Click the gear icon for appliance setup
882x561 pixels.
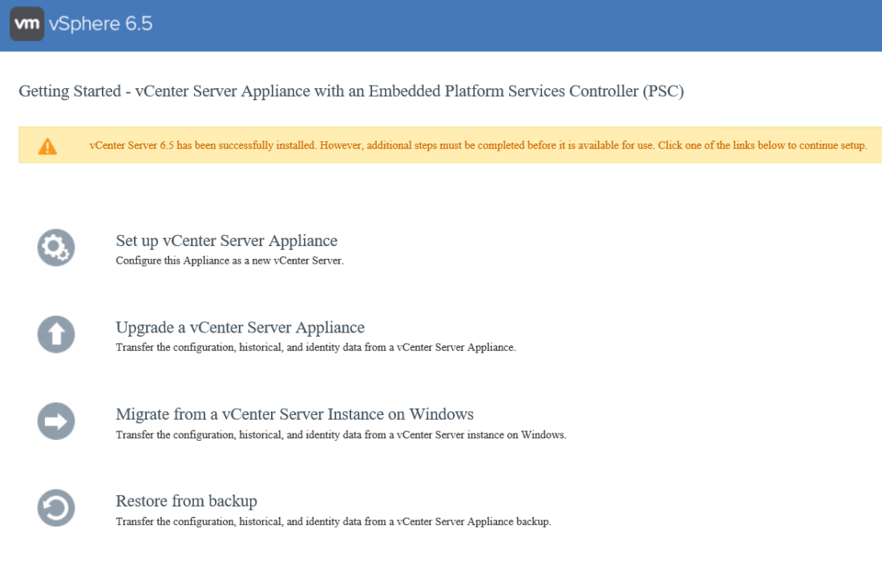pos(56,248)
